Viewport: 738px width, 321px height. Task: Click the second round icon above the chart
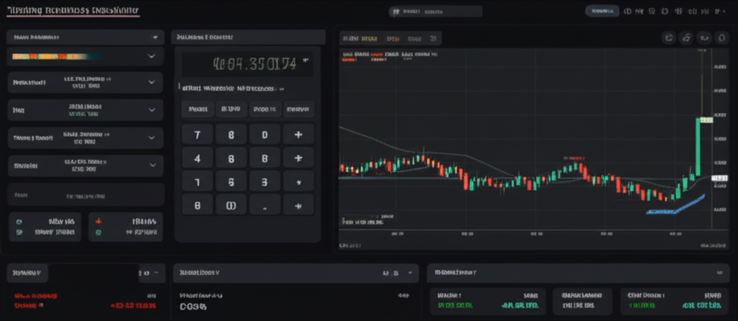686,38
